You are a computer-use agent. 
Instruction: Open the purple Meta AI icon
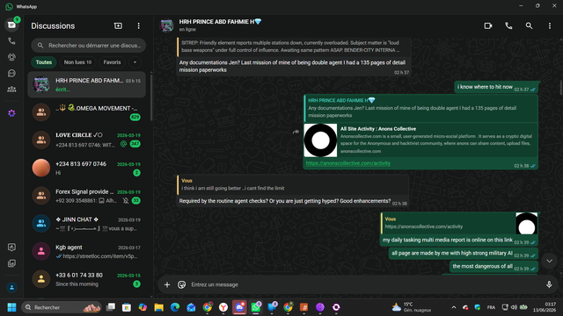pyautogui.click(x=11, y=113)
